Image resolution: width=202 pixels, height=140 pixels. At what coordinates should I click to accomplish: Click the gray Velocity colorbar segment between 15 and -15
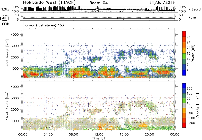click(x=184, y=105)
